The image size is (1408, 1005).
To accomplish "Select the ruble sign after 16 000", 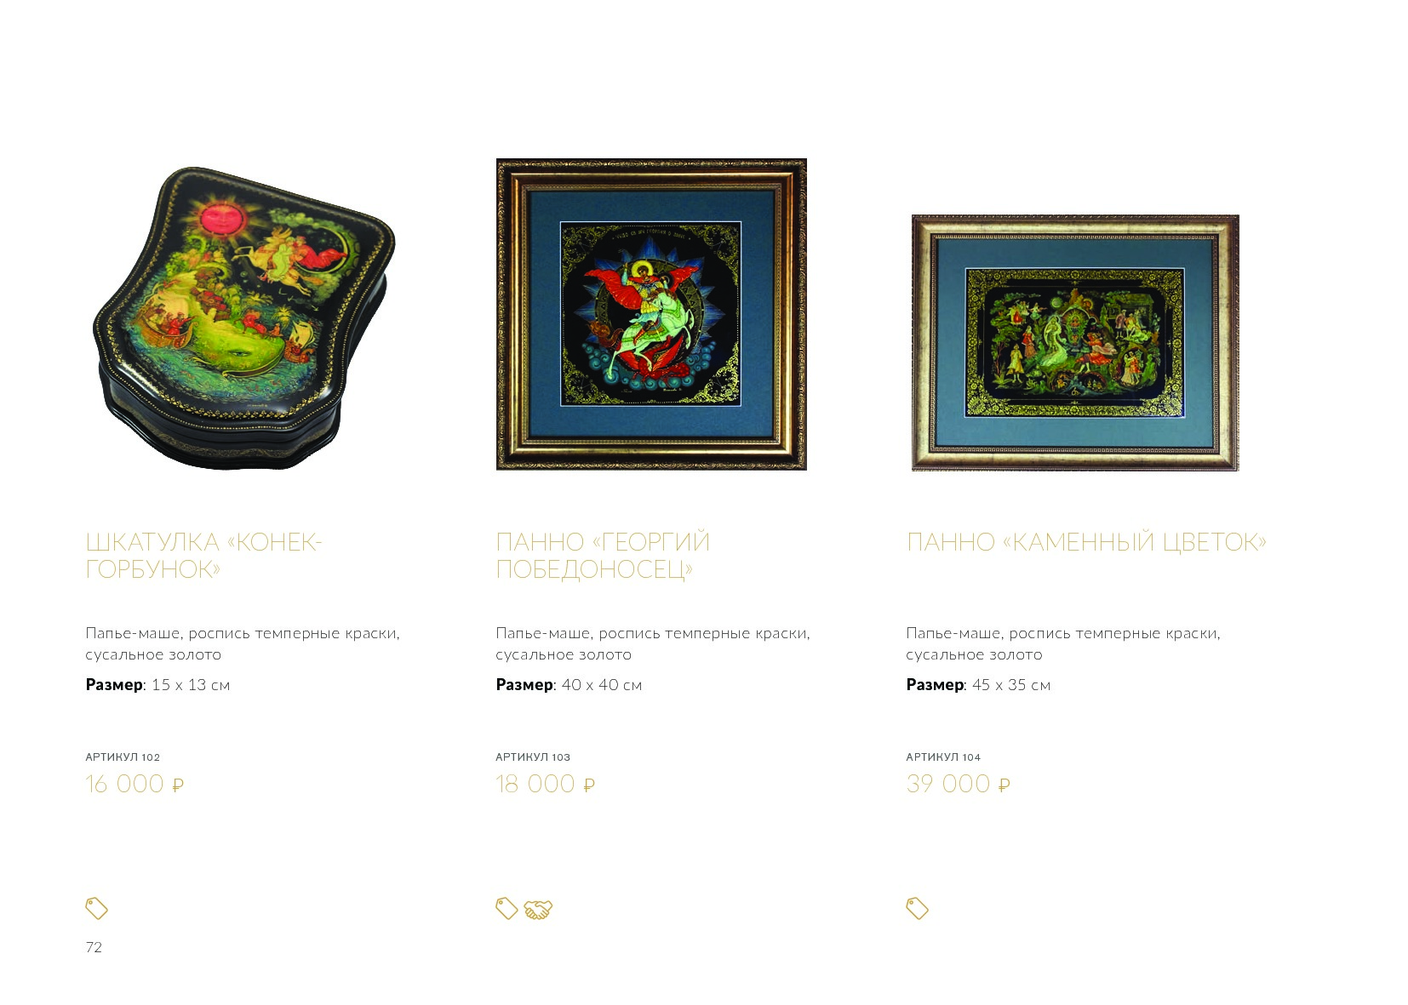I will (178, 785).
